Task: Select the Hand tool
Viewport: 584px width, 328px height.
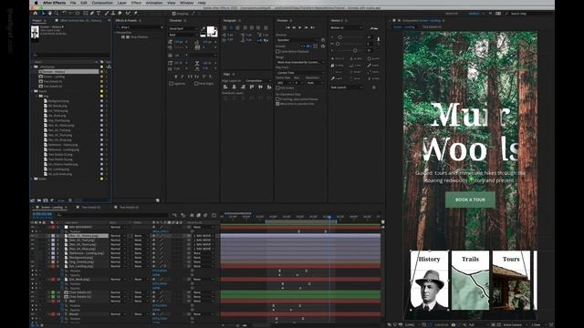Action: [50, 14]
